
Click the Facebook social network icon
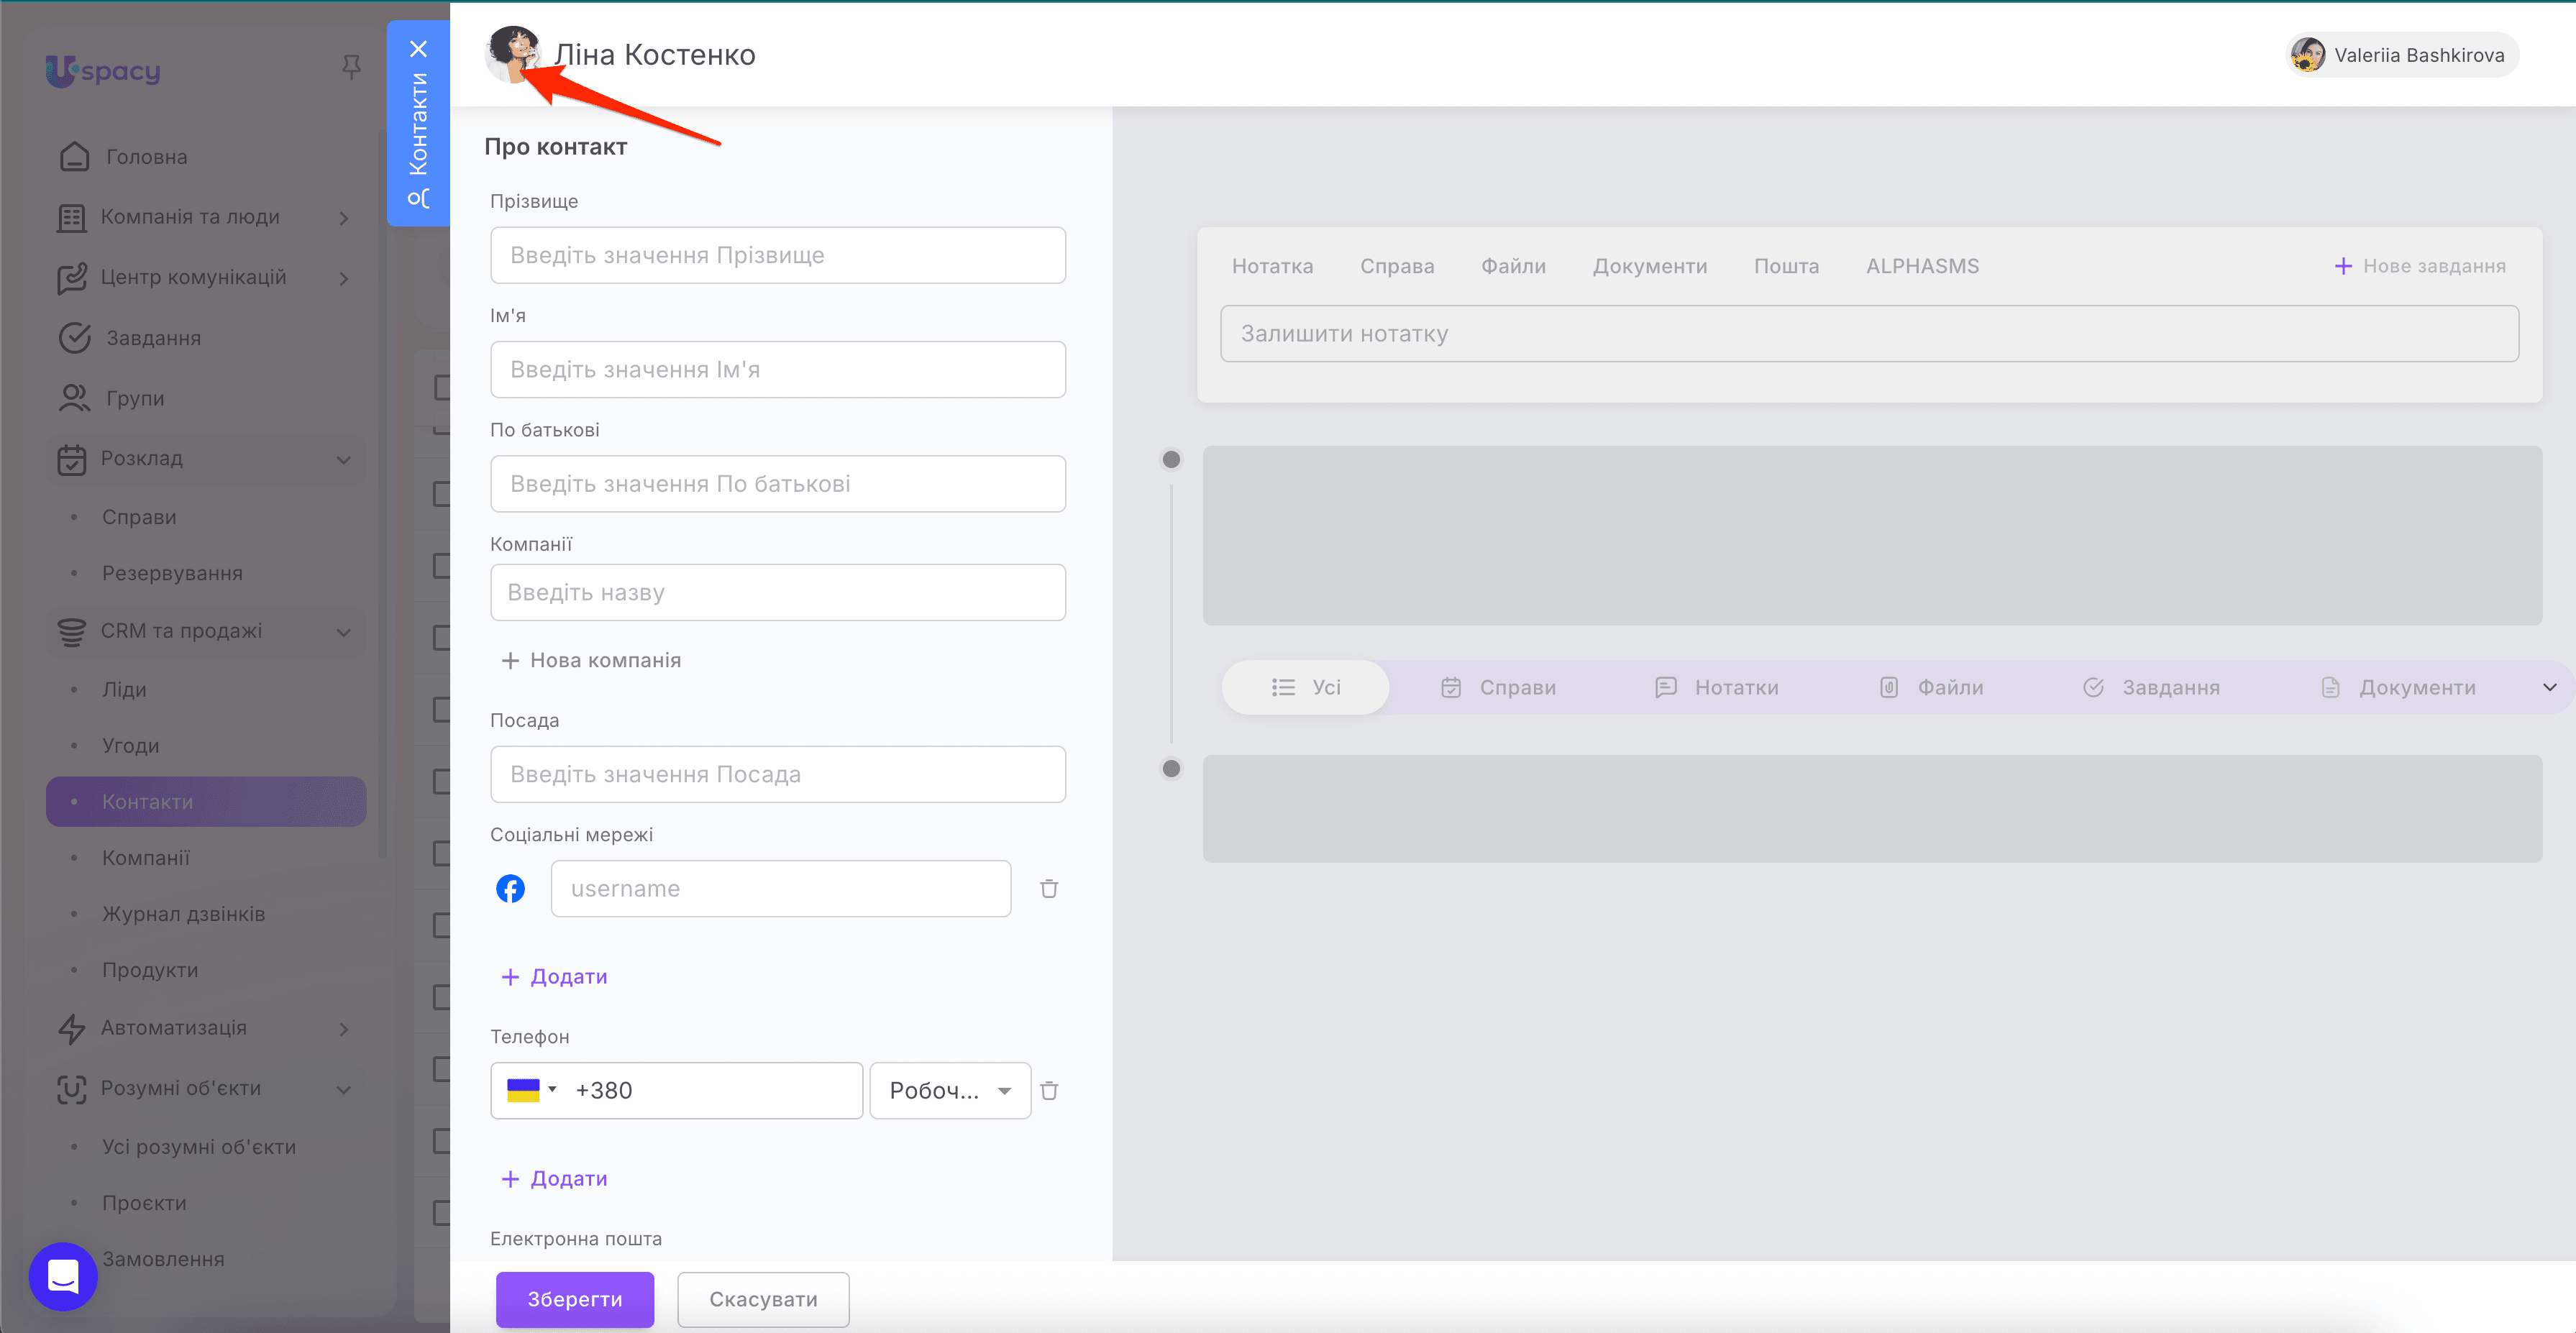510,888
